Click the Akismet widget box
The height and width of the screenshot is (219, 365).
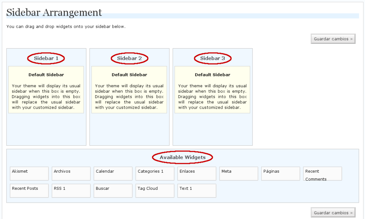pyautogui.click(x=29, y=173)
